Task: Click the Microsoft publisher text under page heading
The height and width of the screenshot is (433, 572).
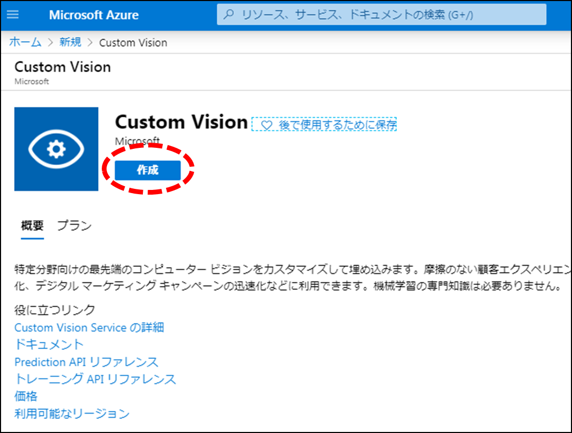Action: [x=32, y=82]
